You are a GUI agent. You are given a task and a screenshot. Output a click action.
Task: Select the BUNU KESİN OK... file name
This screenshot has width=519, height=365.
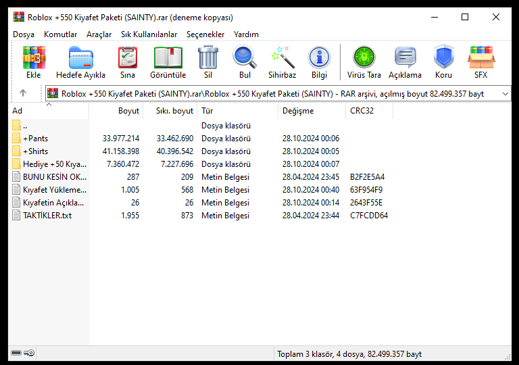(55, 177)
